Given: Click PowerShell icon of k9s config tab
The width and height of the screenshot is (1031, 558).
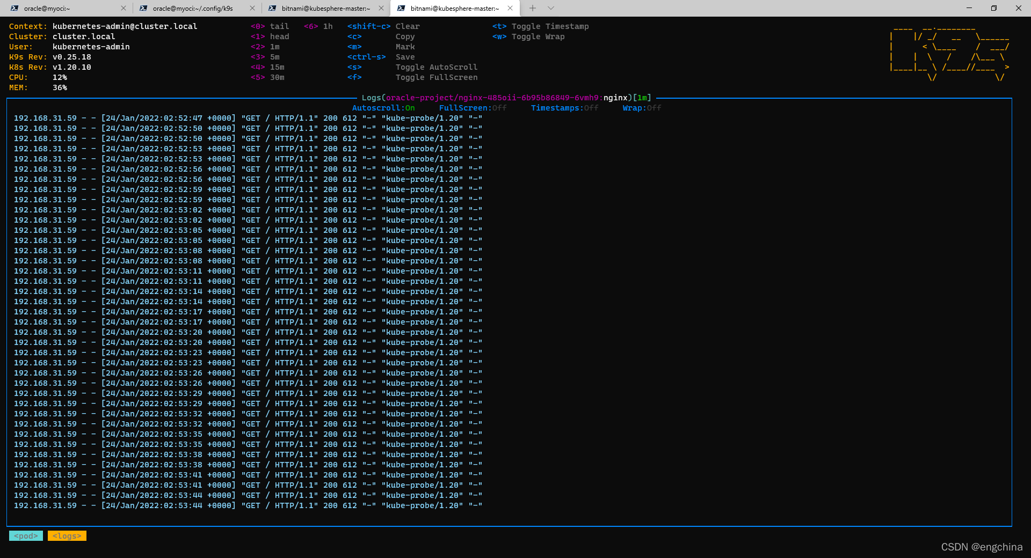Looking at the screenshot, I should coord(143,8).
